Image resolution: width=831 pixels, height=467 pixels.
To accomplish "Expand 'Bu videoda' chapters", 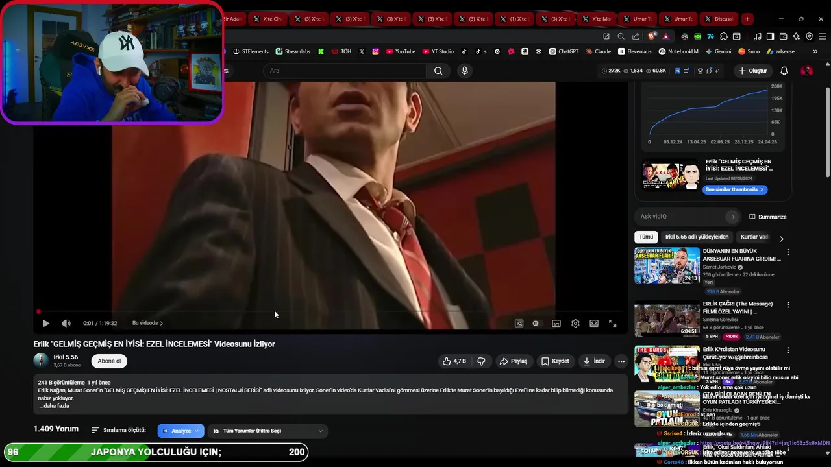I will pos(147,323).
